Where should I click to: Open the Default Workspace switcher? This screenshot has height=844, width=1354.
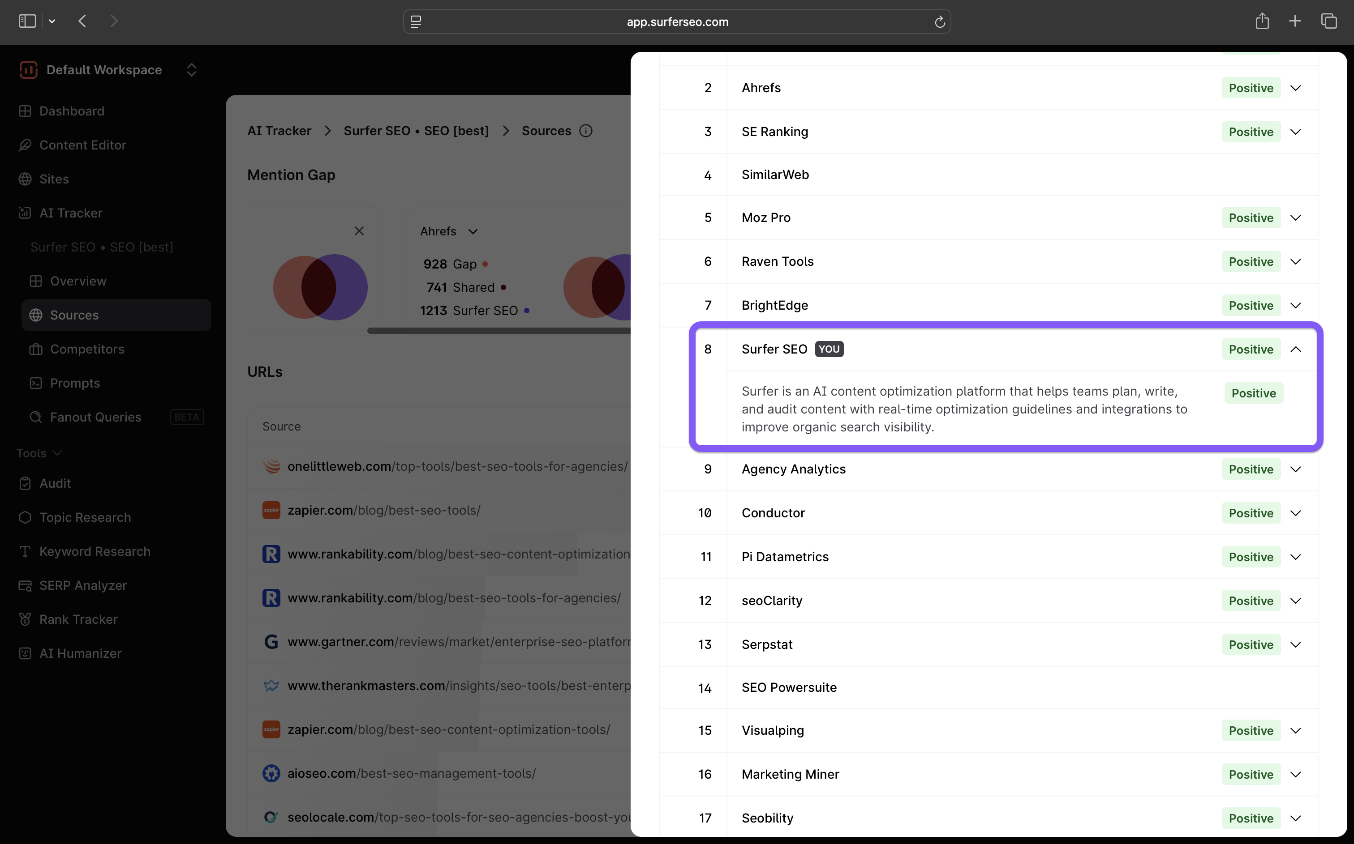coord(191,70)
